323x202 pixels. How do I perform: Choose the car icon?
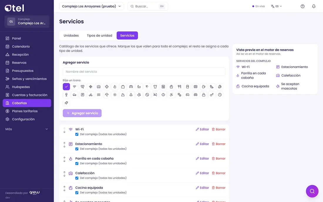tap(74, 95)
